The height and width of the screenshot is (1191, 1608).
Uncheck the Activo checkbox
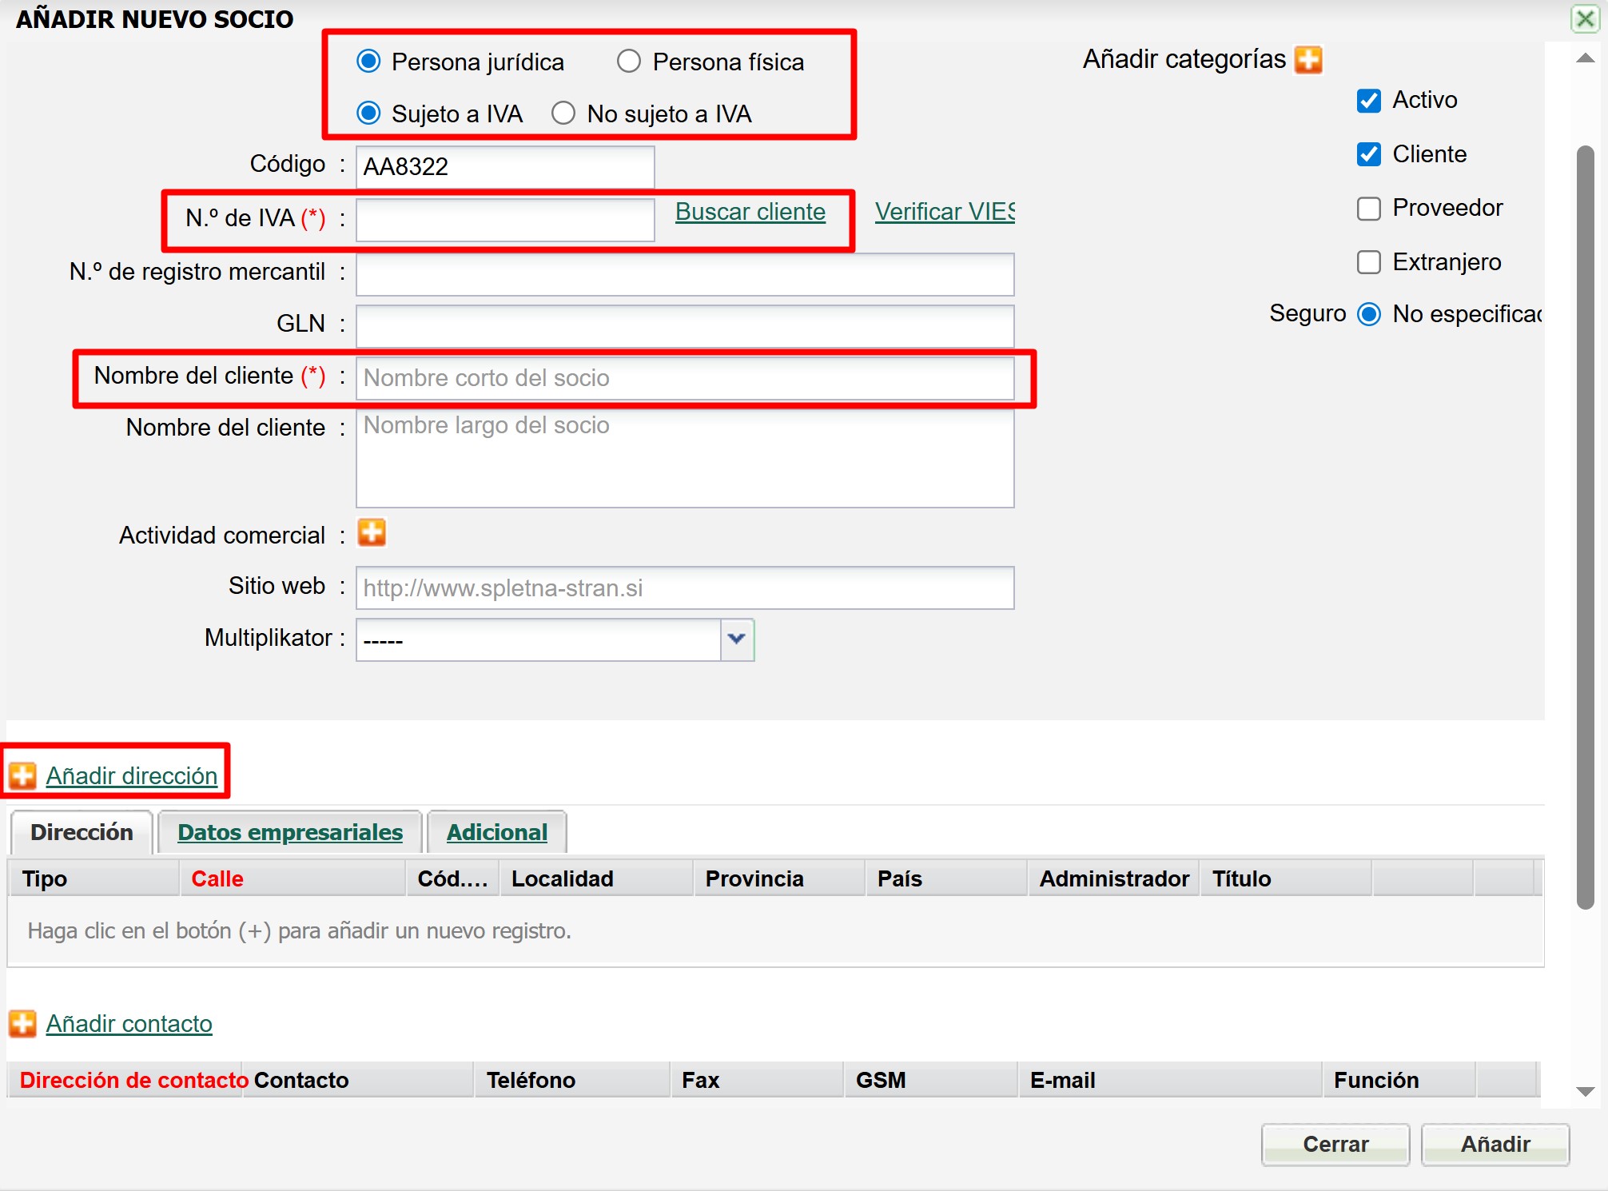[1369, 101]
